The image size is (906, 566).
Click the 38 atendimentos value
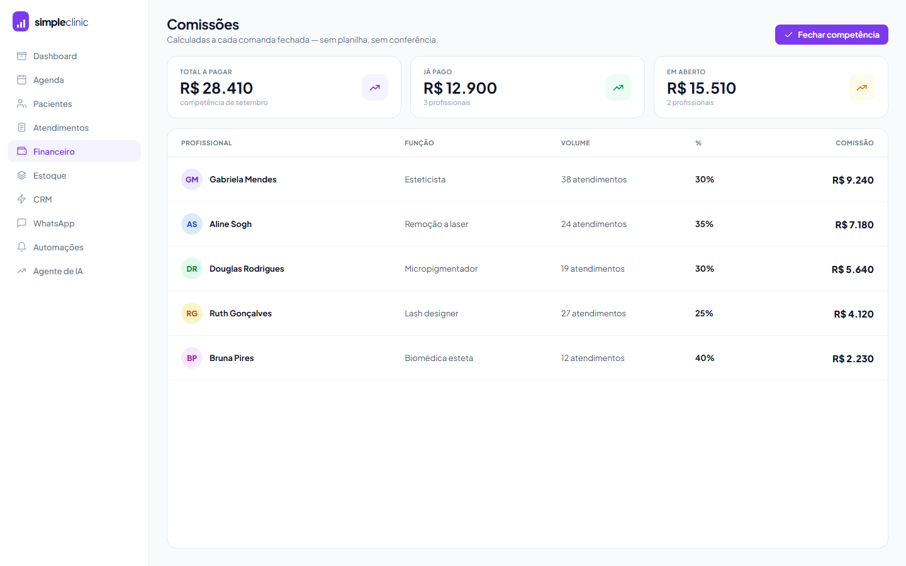pyautogui.click(x=594, y=179)
